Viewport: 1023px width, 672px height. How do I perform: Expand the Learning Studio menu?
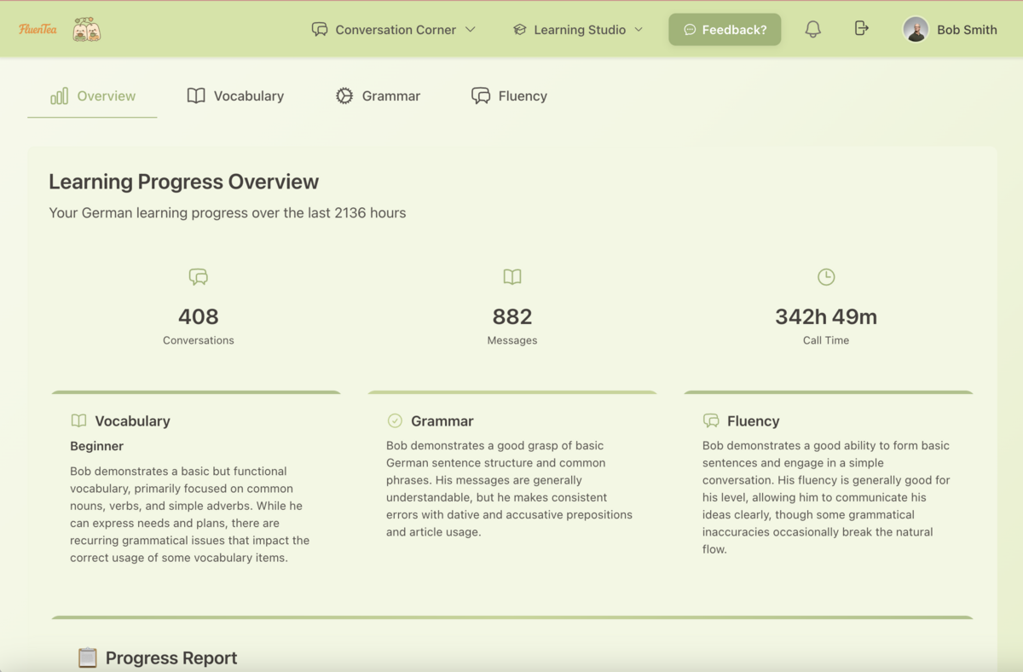pos(577,29)
